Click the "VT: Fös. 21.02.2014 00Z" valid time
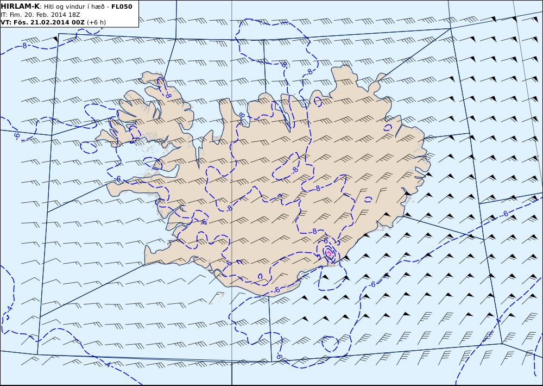 pyautogui.click(x=42, y=22)
